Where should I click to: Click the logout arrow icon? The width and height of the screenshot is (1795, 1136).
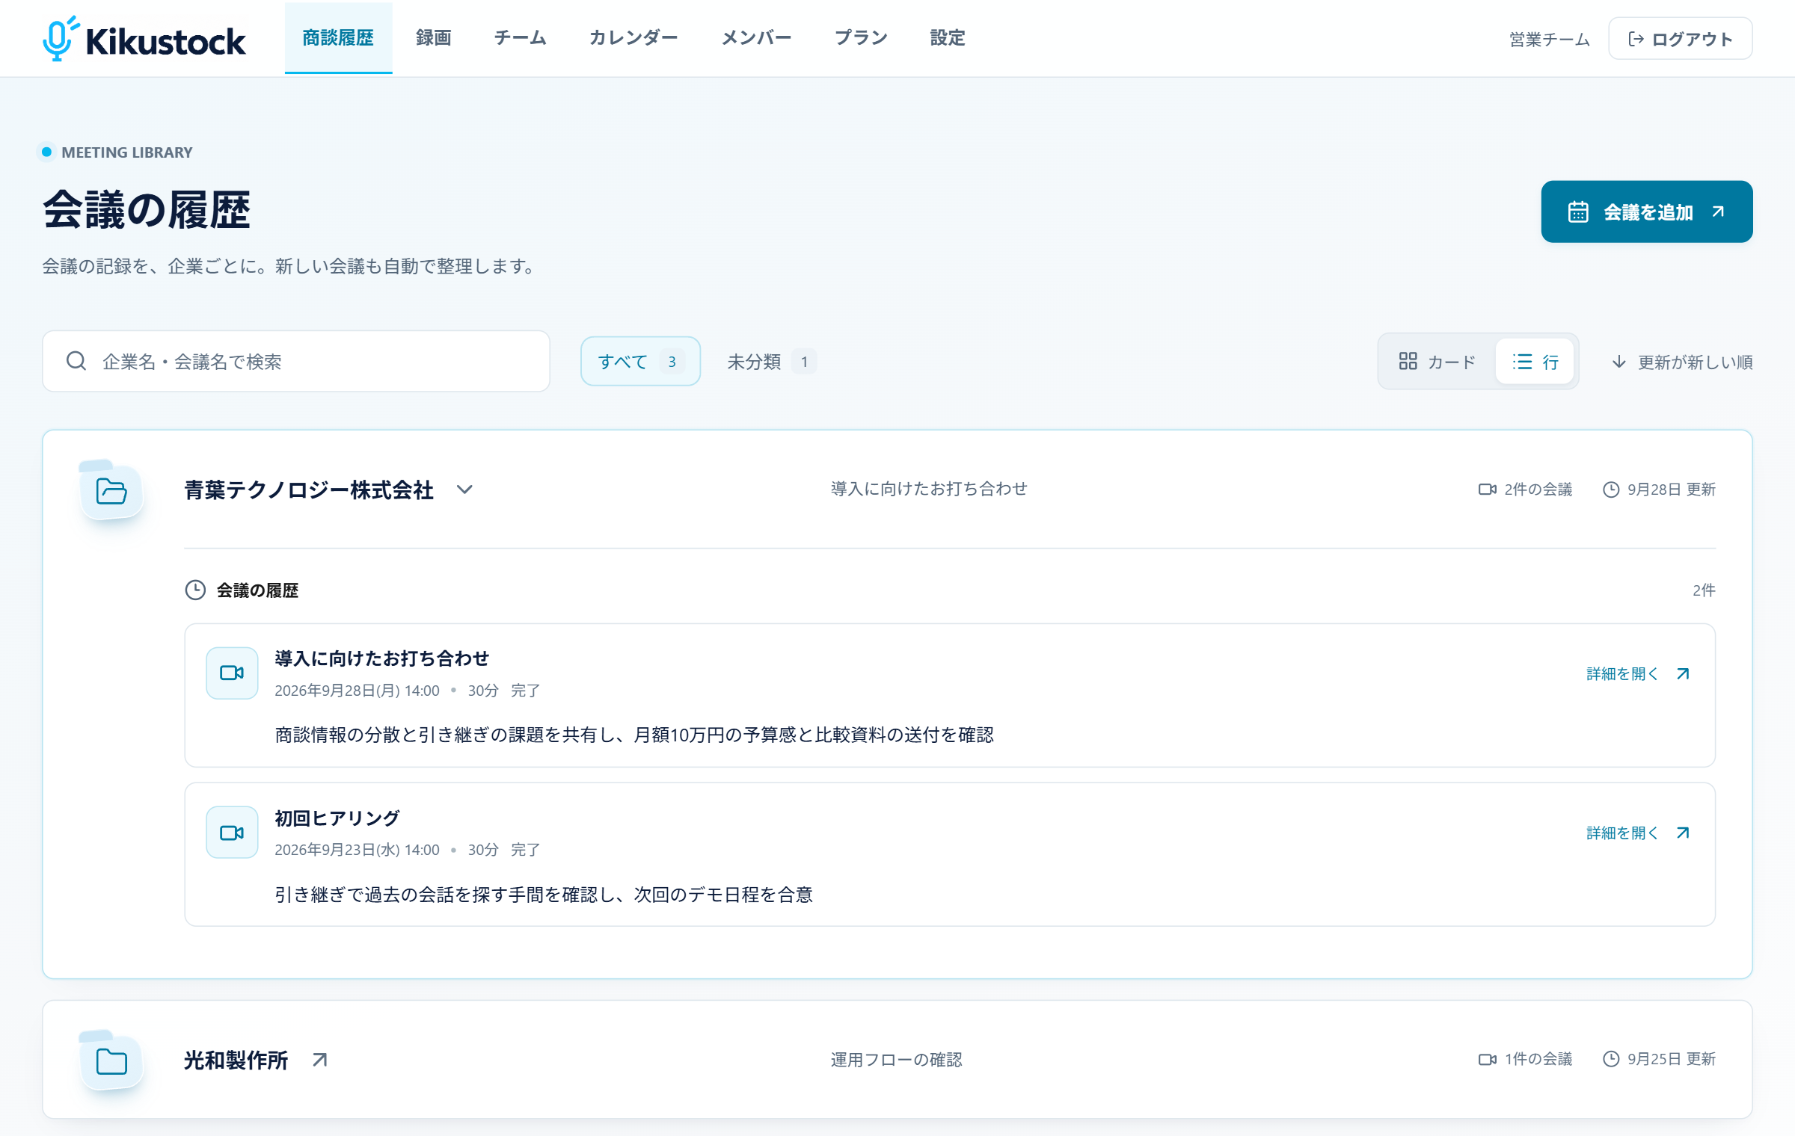pos(1636,39)
